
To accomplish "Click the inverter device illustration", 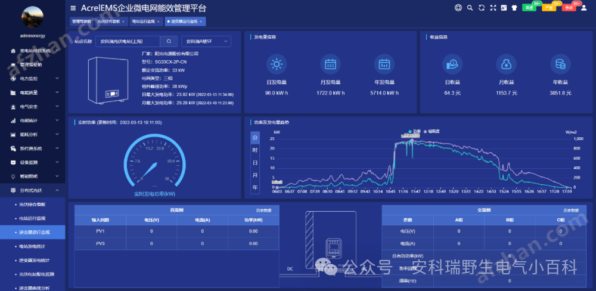I will (x=108, y=81).
